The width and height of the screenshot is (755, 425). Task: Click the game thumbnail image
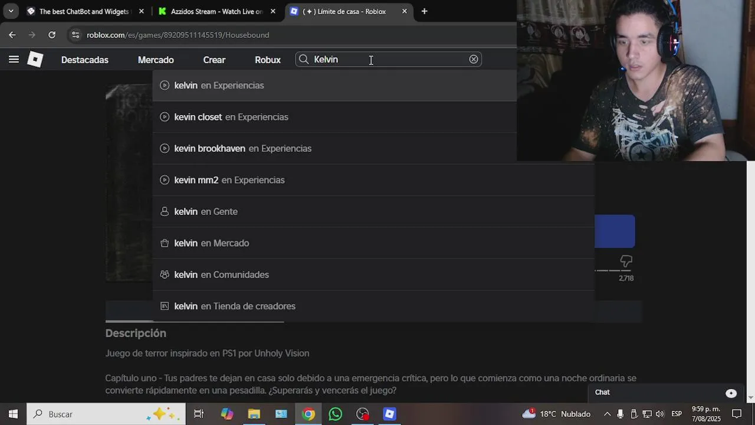tap(129, 183)
